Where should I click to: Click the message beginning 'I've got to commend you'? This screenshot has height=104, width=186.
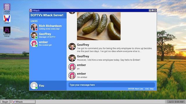pyautogui.click(x=114, y=50)
